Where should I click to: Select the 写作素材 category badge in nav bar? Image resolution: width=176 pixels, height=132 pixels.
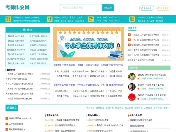[132, 19]
